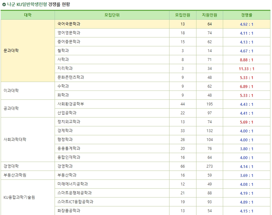272x215 pixels.
Task: Select the 중어중문학과 row
Action: 163,42
